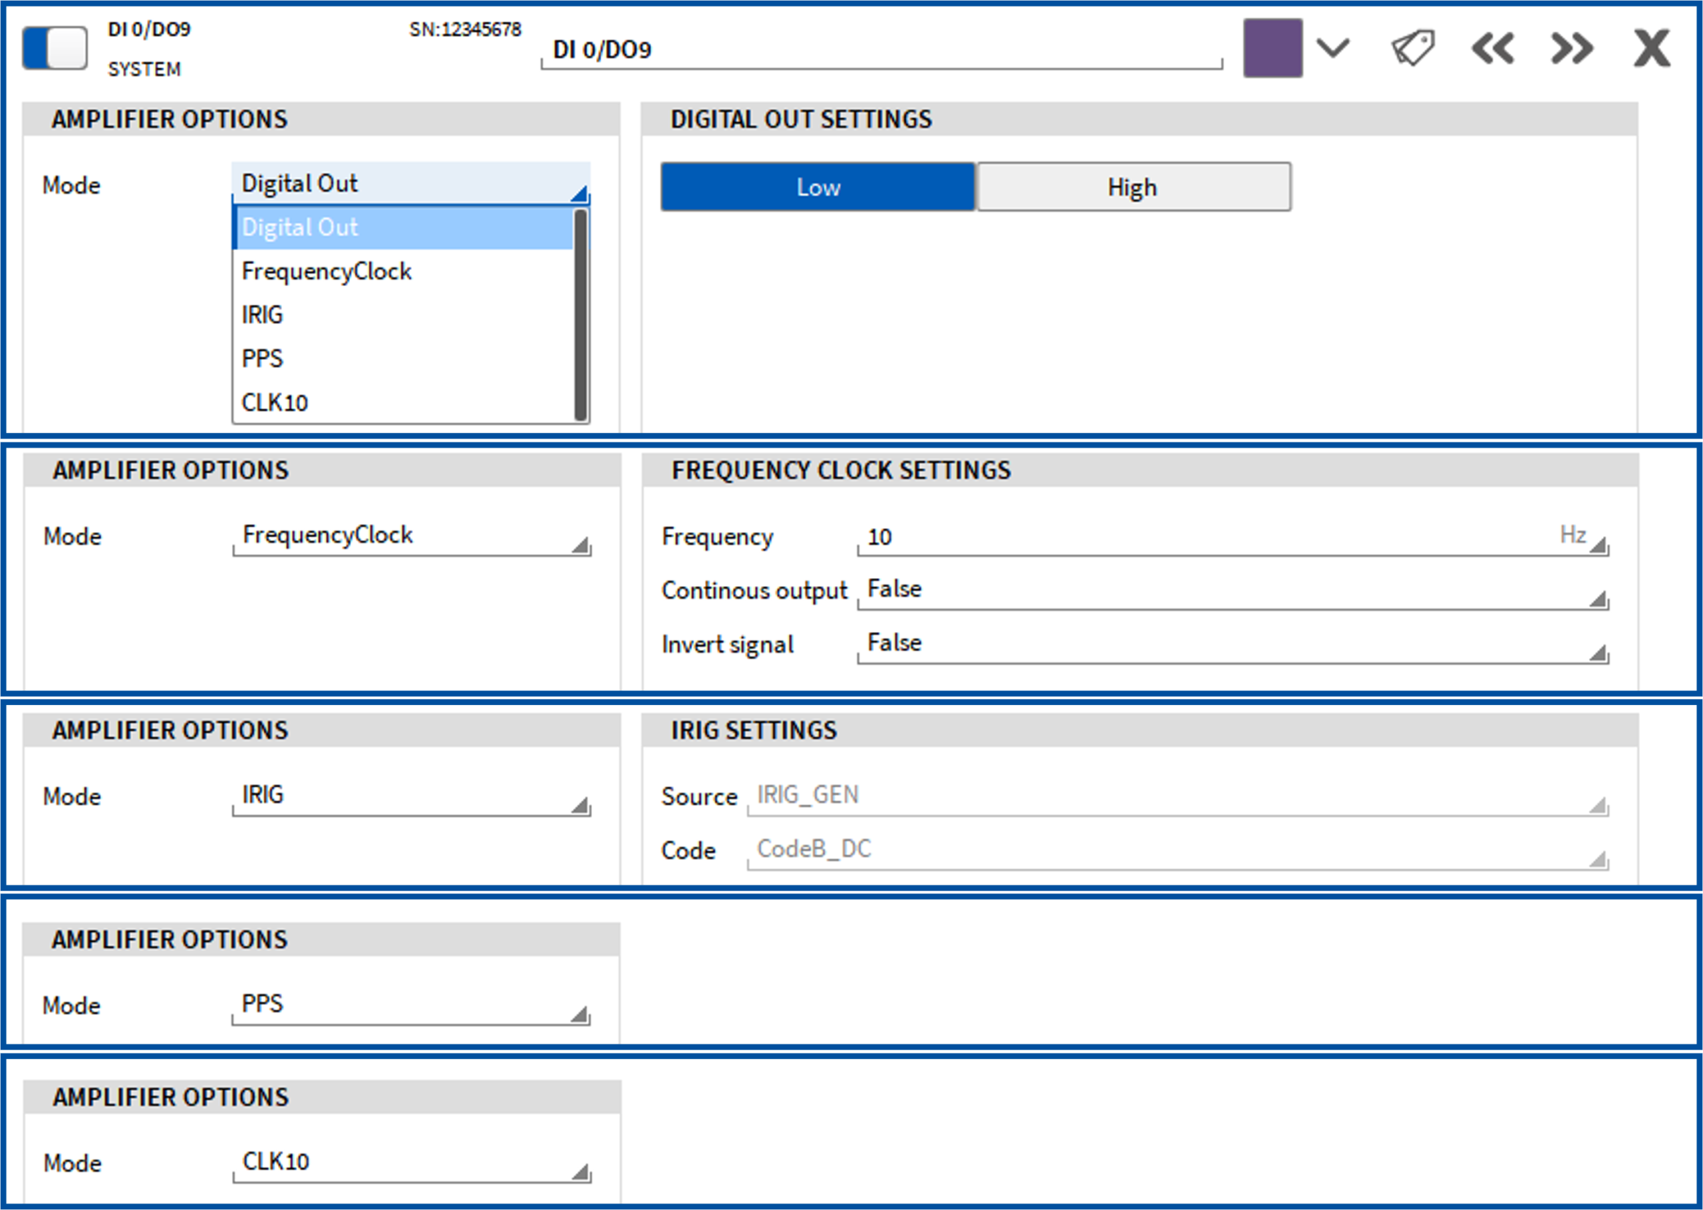Click the SN:12345678 serial number text
The height and width of the screenshot is (1210, 1703).
(x=466, y=29)
